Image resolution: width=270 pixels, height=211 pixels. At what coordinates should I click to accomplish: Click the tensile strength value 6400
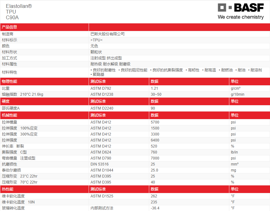(x=155, y=140)
